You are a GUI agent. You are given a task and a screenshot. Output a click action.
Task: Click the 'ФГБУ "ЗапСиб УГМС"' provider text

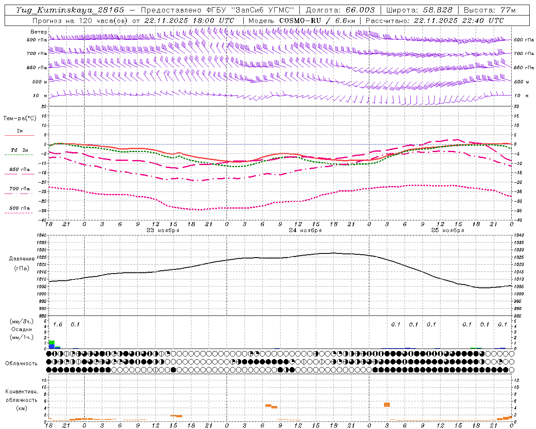(250, 10)
